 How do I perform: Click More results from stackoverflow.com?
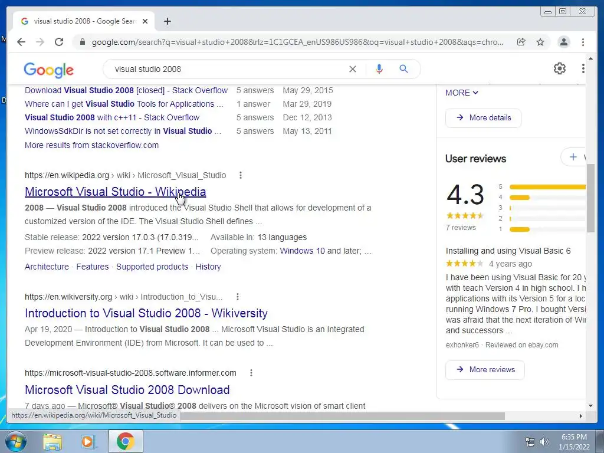click(x=91, y=145)
